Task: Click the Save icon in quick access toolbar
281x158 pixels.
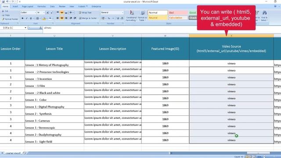Action: 3,1
